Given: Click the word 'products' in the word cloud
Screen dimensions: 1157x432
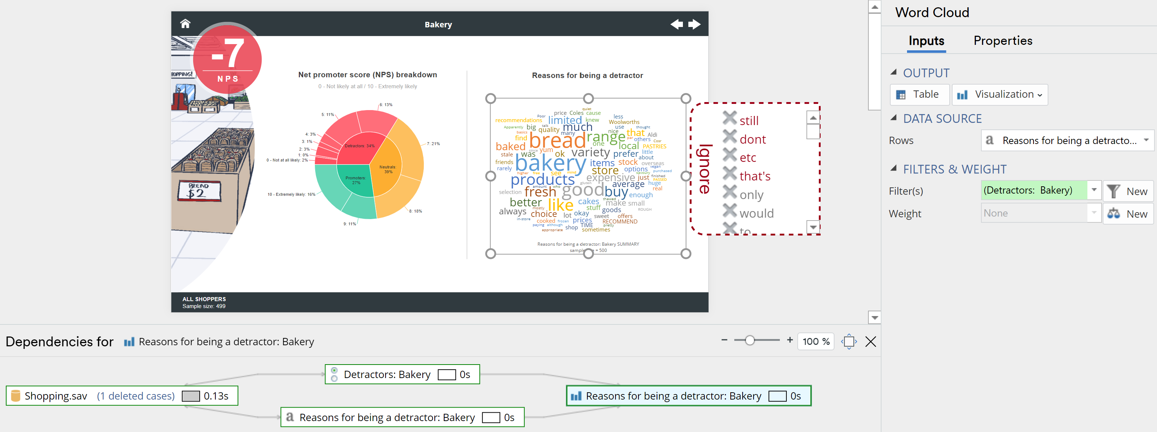Looking at the screenshot, I should 543,179.
